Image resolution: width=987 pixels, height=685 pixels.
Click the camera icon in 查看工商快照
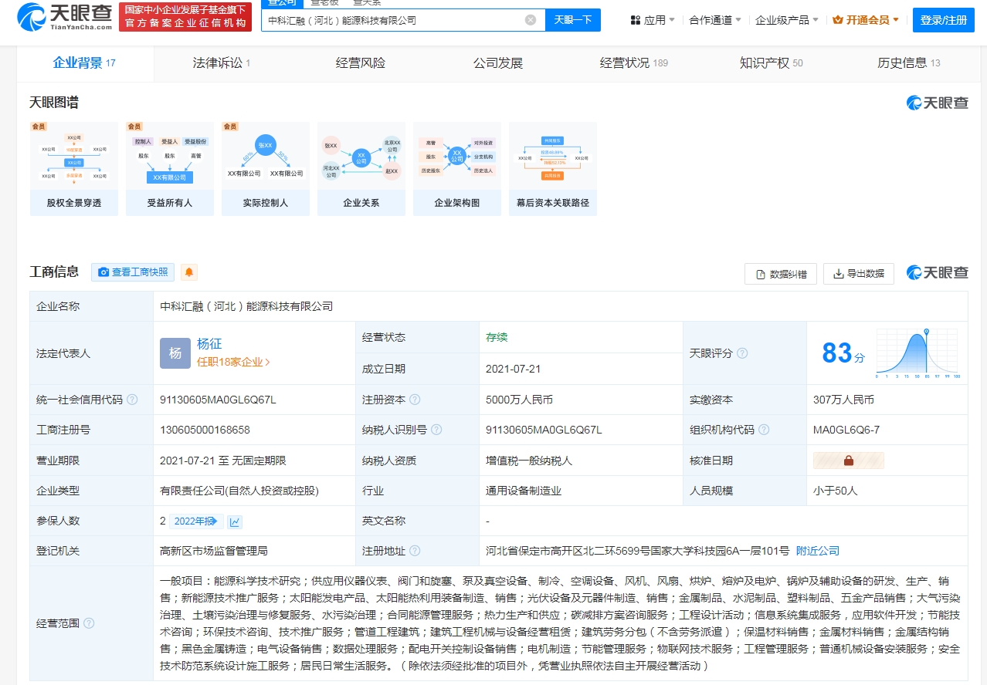point(103,272)
